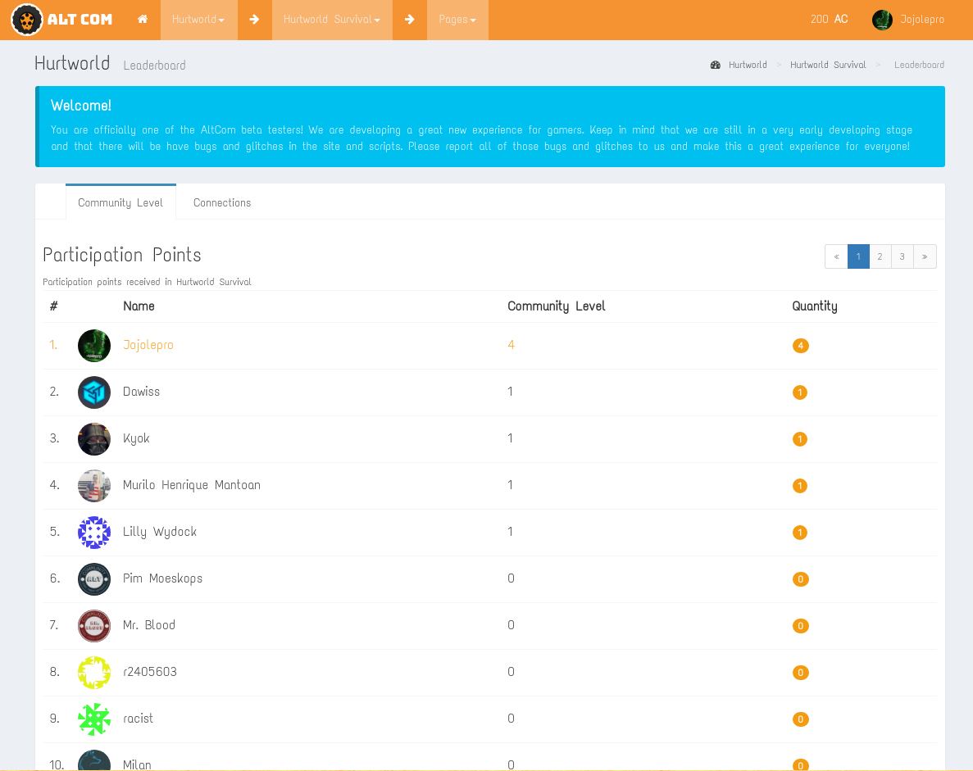Click the 200 AC balance indicator
The width and height of the screenshot is (973, 771).
point(829,20)
